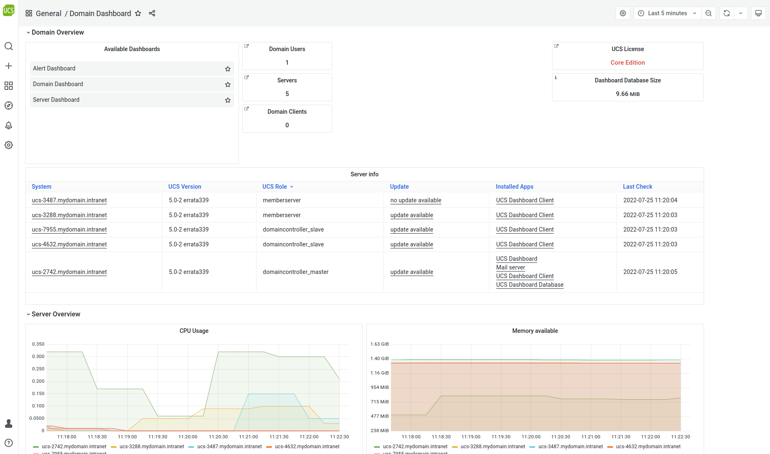Open CPU Usage panel title menu
770x454 pixels.
pos(194,331)
